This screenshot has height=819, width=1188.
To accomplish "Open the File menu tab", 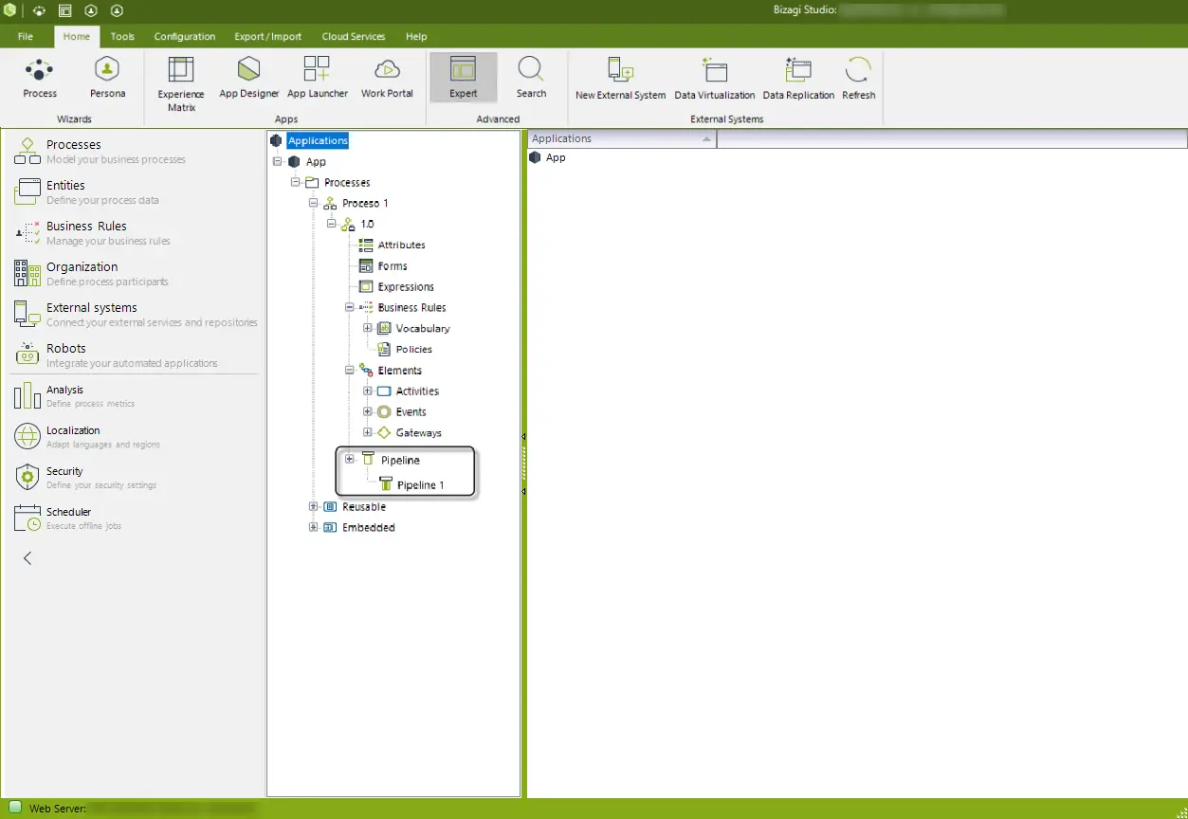I will (x=26, y=36).
